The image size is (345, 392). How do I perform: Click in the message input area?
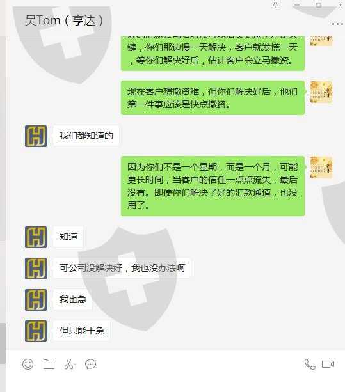(x=175, y=382)
